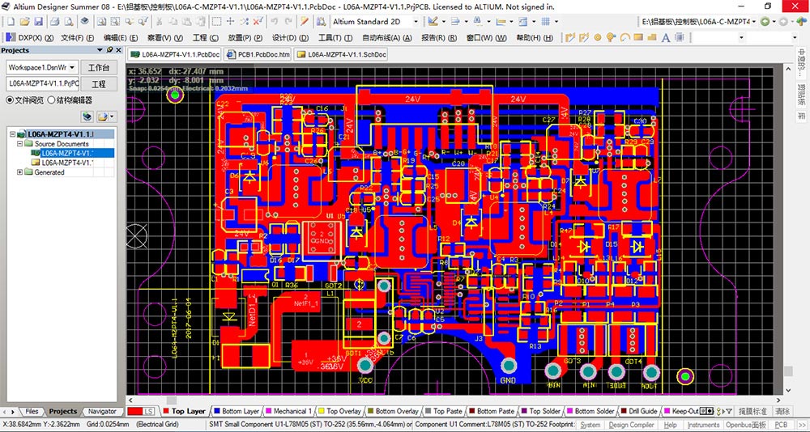
Task: Open the Altium Standard 2D view dropdown
Action: point(416,22)
